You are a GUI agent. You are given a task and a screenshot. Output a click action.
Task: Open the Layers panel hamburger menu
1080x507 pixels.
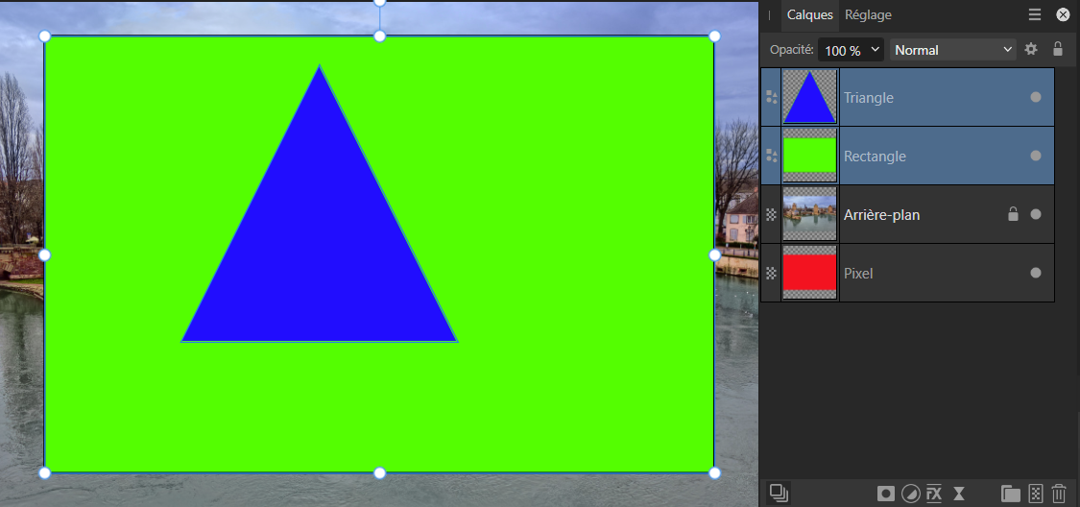click(1035, 14)
